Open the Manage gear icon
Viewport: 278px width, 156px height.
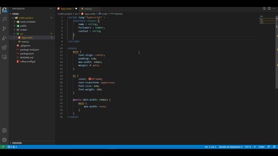[x=4, y=140]
